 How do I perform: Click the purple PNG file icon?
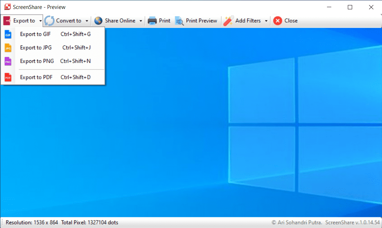click(x=8, y=61)
